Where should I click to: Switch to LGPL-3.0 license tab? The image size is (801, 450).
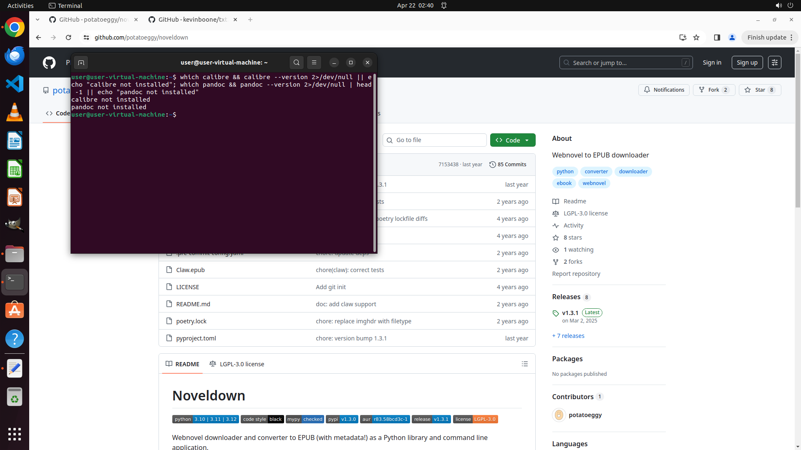click(x=237, y=364)
